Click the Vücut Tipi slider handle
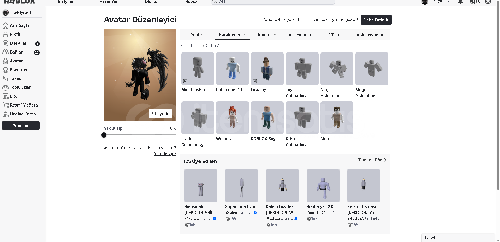Screen dimensions: 500x242 tap(104, 135)
